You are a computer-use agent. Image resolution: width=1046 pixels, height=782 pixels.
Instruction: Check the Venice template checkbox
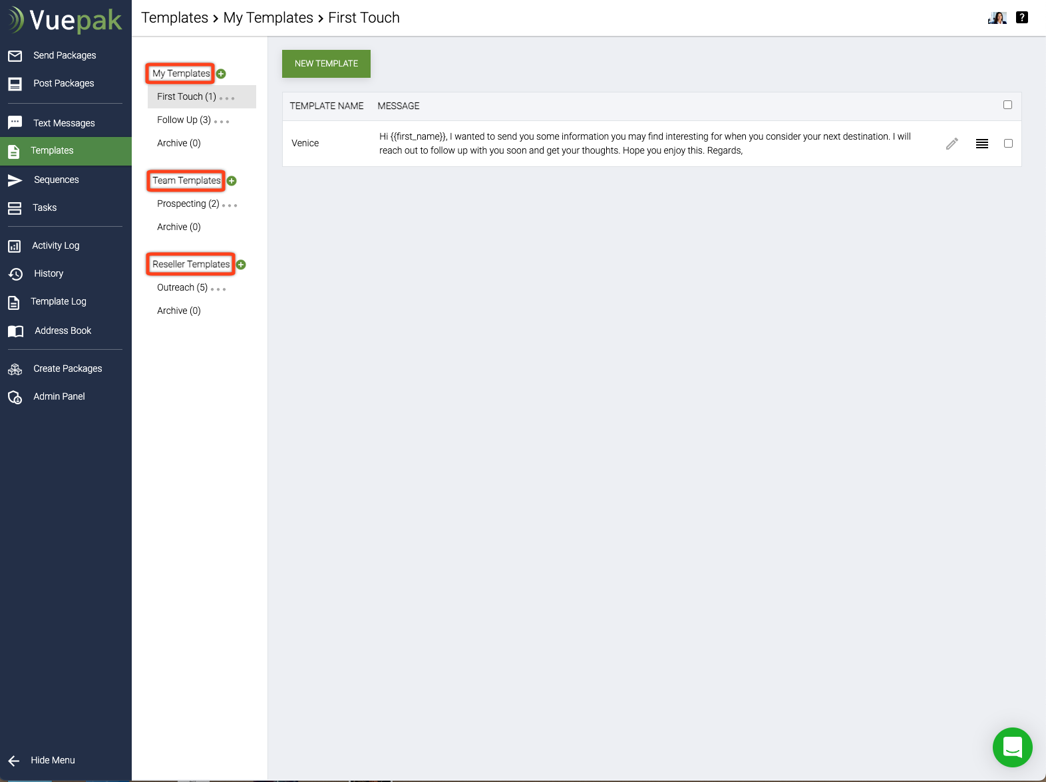tap(1008, 144)
